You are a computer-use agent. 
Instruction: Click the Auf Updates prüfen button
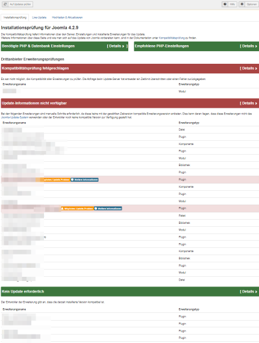(x=17, y=4)
